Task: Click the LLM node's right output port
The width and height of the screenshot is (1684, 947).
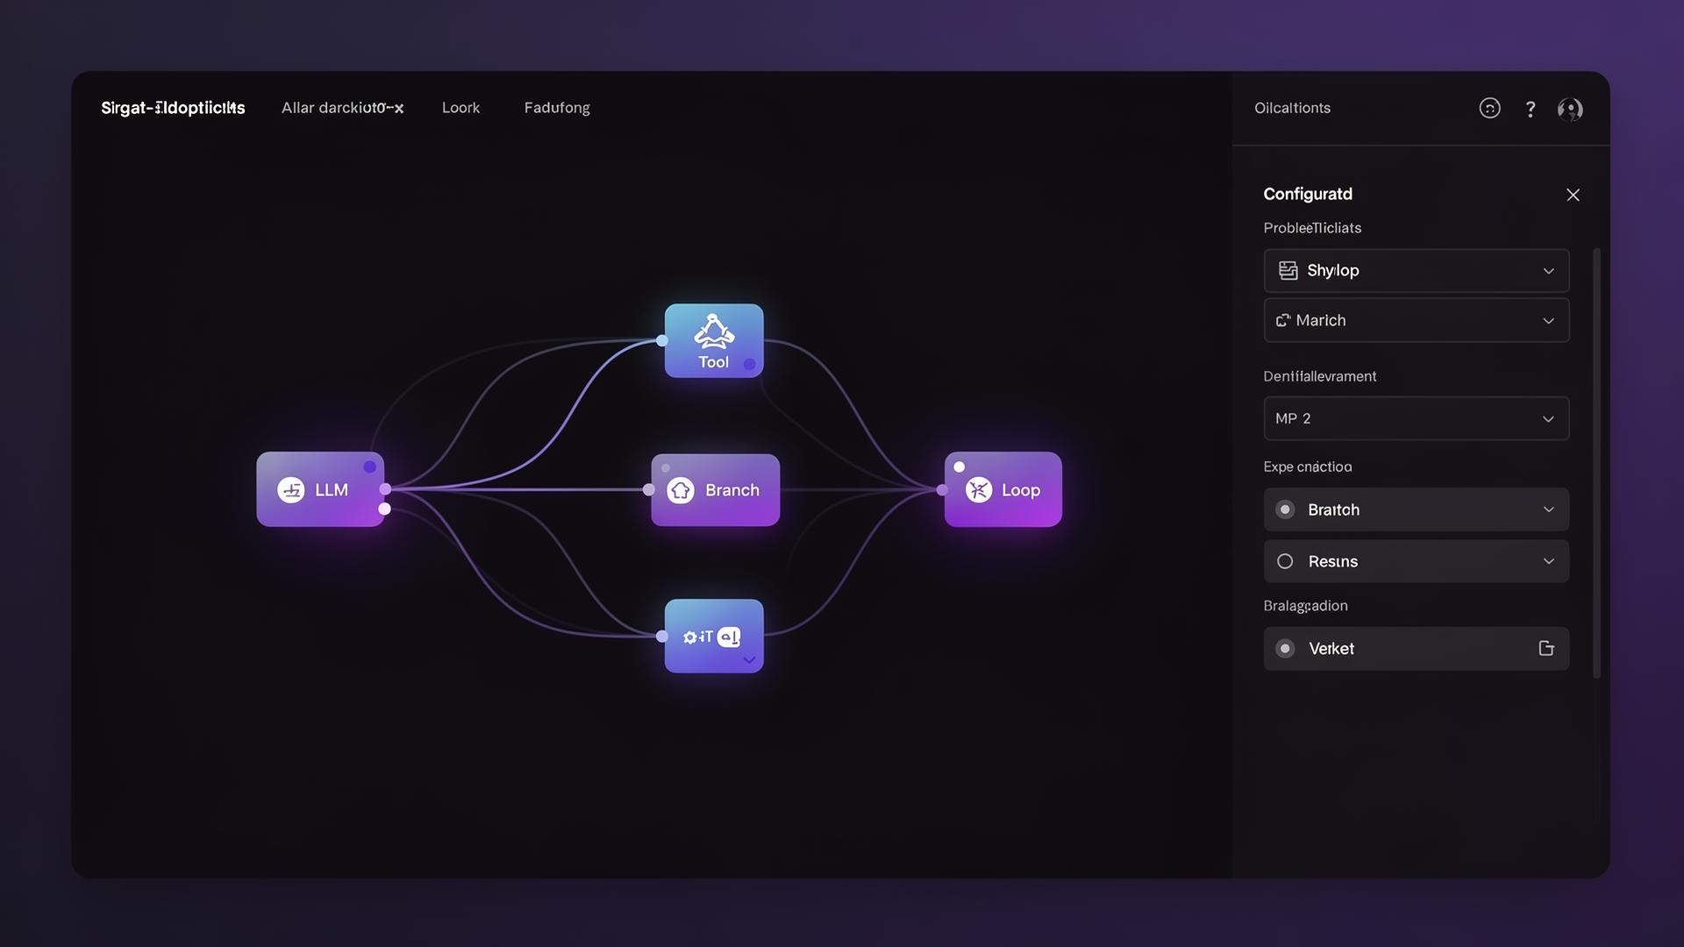Action: click(385, 489)
